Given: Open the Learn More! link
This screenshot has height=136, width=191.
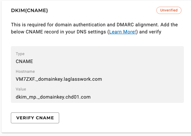Looking at the screenshot, I should [122, 32].
